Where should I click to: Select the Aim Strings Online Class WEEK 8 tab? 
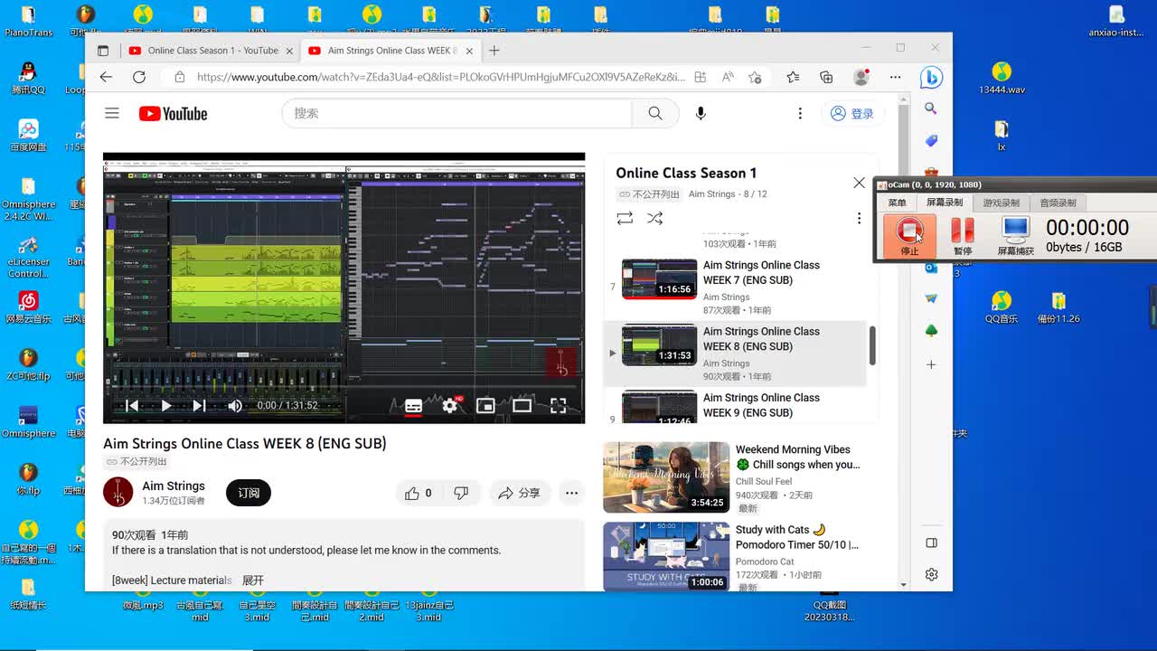coord(390,51)
